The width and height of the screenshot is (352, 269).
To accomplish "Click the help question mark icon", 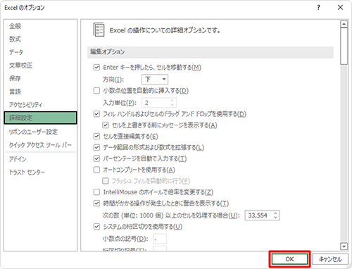I will 318,8.
